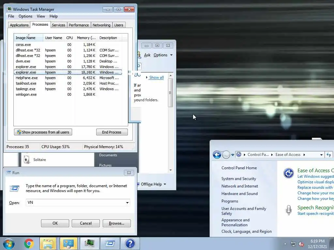
Task: Switch to the Users tab
Action: click(119, 25)
